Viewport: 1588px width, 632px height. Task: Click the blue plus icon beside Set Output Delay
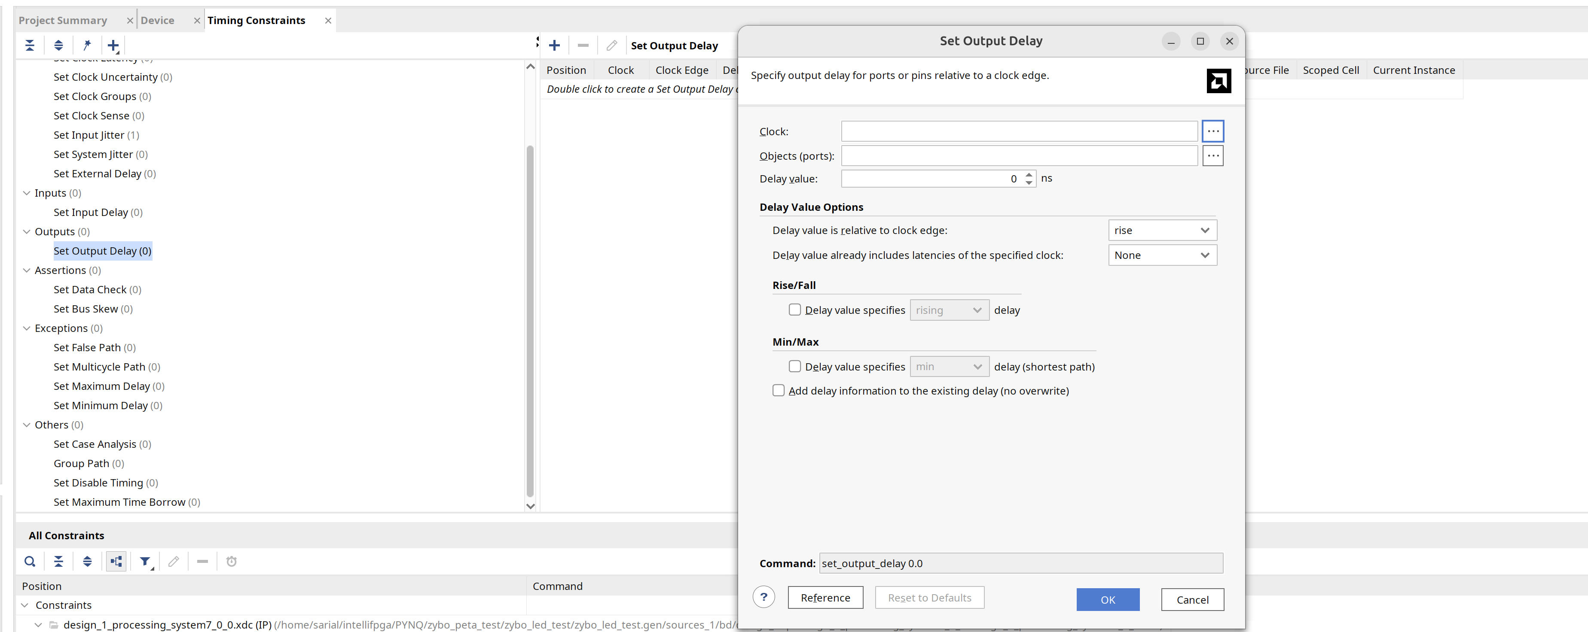point(554,45)
